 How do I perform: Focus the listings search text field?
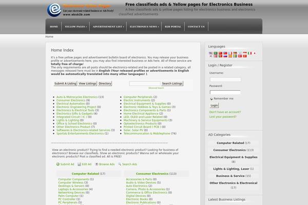145,84
